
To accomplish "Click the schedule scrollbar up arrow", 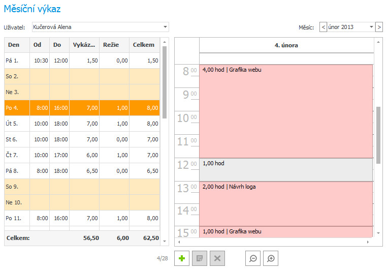I will point(378,42).
